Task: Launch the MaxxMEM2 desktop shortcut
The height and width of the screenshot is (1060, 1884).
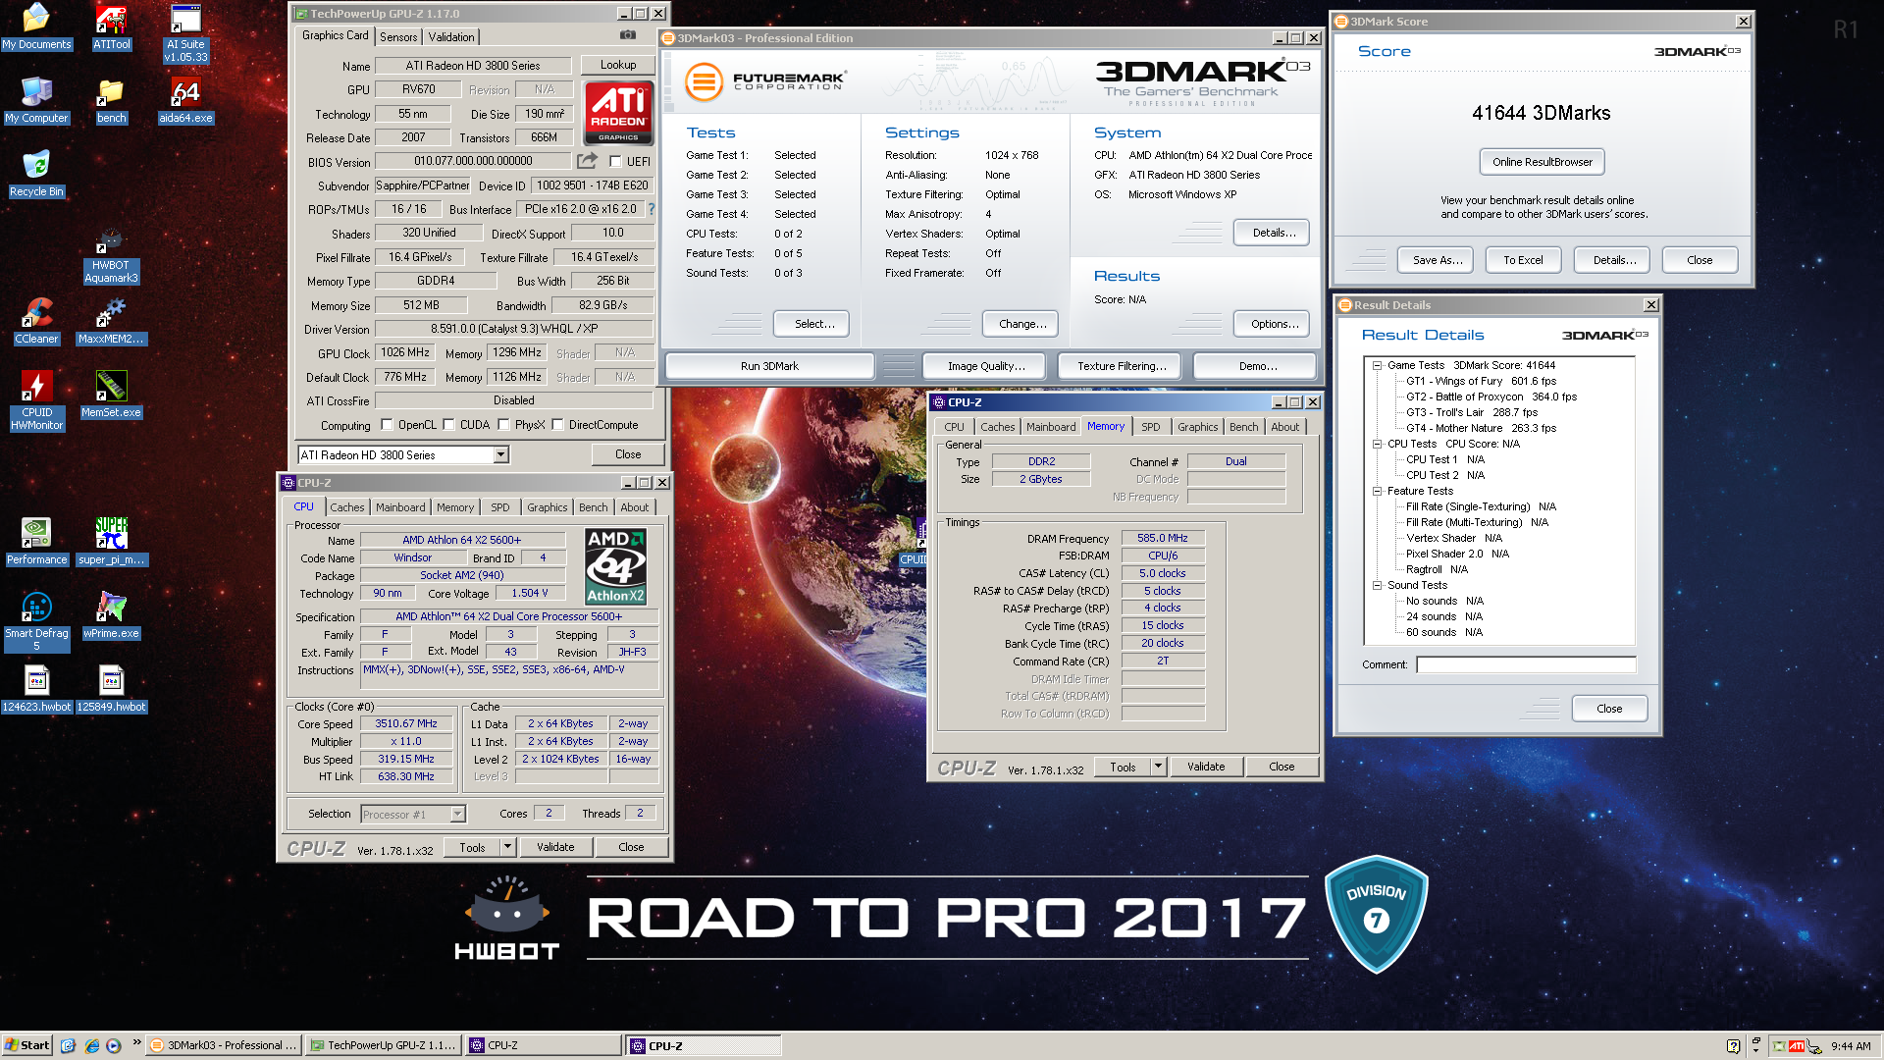Action: (x=111, y=321)
